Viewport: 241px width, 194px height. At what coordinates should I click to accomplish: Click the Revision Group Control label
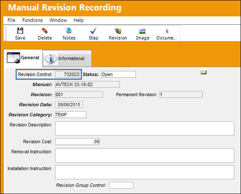click(x=81, y=185)
